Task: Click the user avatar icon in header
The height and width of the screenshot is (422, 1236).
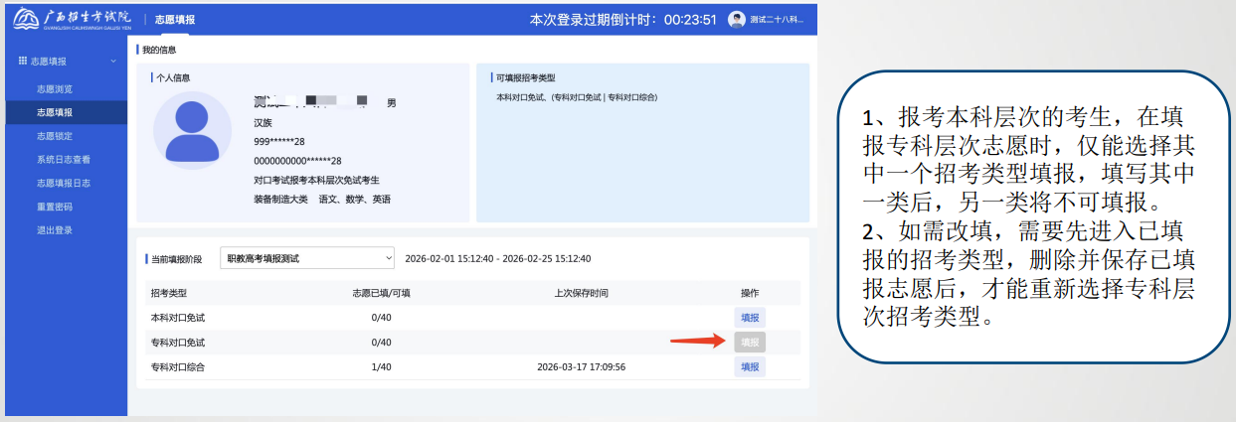Action: click(736, 20)
